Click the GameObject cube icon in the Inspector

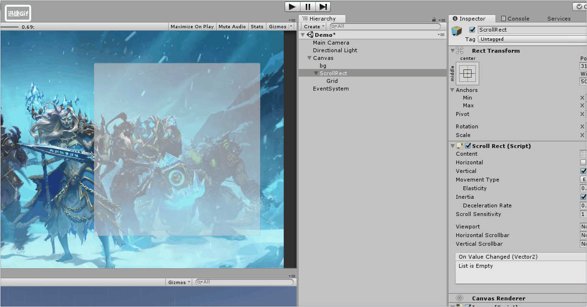click(x=457, y=31)
